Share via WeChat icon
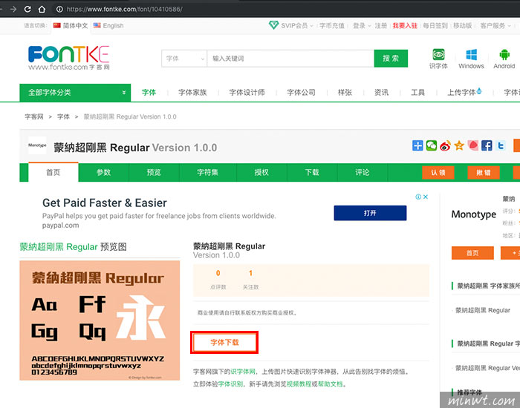The image size is (520, 408). click(432, 145)
